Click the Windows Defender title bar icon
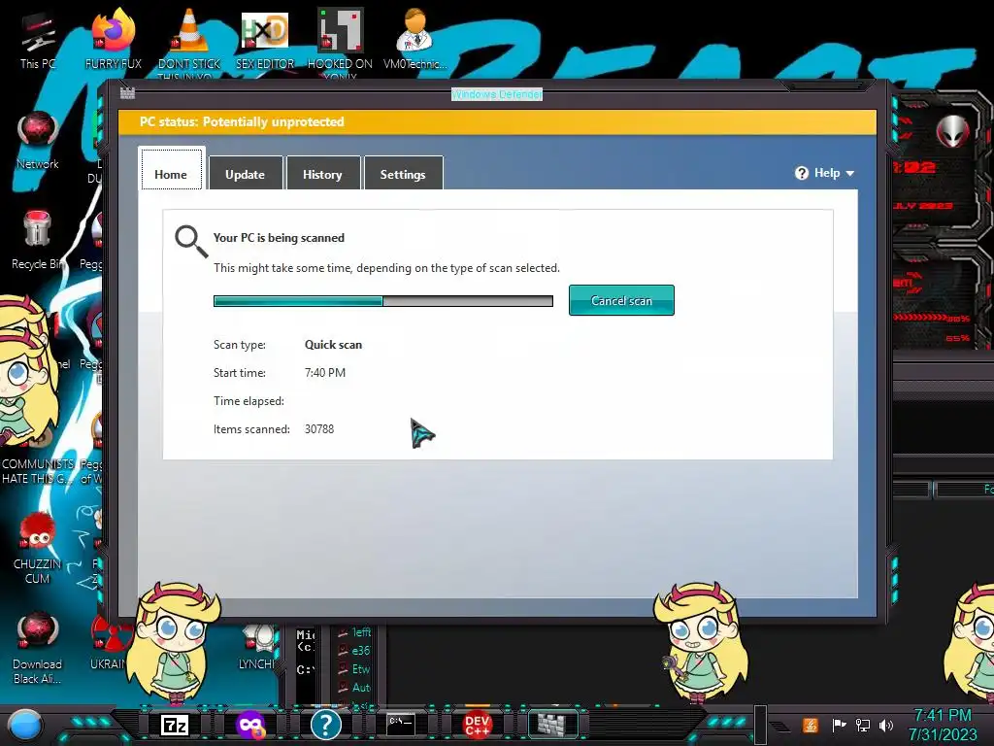994x746 pixels. [x=127, y=93]
